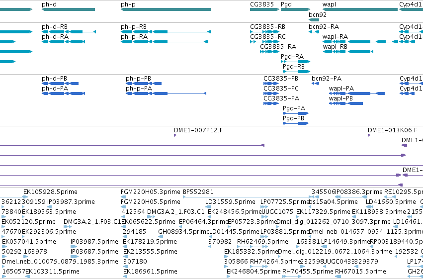Screen dimensions: 423x279
Task: Click protein ph-d-PB label
Action: click(54, 79)
